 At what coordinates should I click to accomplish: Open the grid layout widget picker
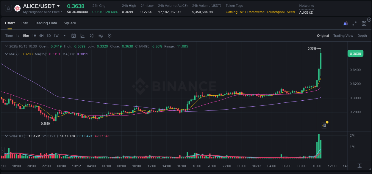coord(364,23)
